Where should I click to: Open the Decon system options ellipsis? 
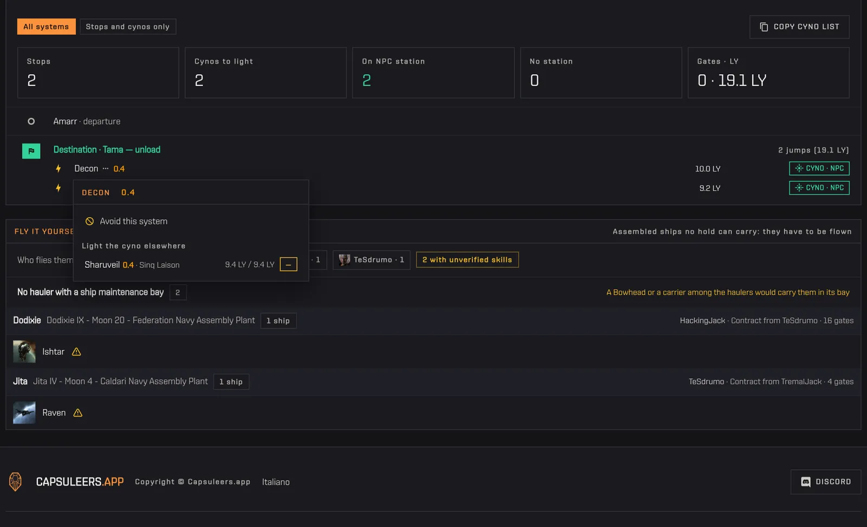(x=105, y=168)
